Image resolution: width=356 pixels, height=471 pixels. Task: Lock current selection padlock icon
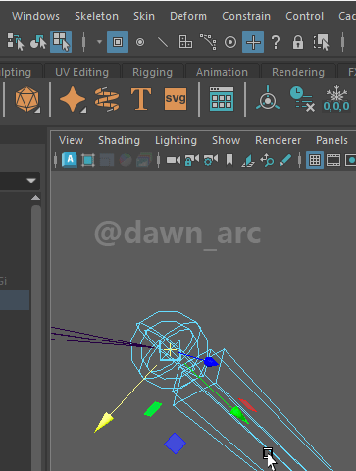[298, 42]
